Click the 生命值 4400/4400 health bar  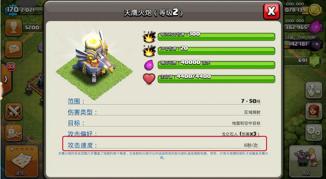(216, 79)
